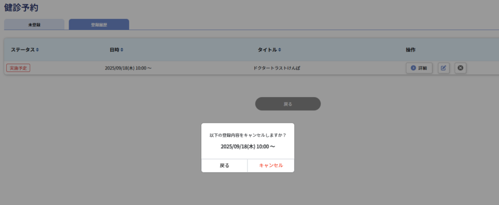Image resolution: width=499 pixels, height=205 pixels.
Task: Click the ドクタートラストけんぽ title cell
Action: coord(277,68)
